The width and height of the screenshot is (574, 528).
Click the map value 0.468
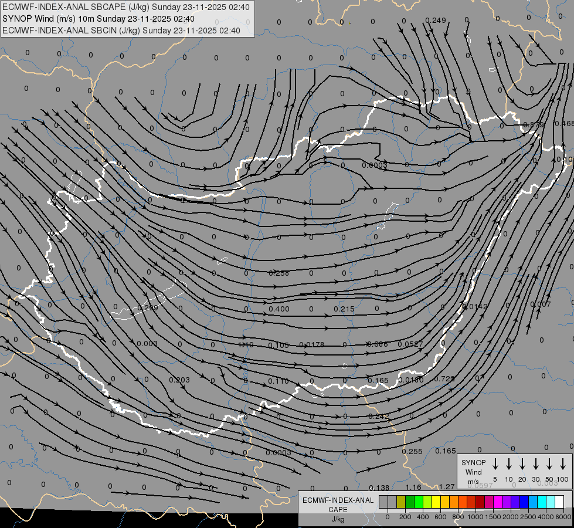click(x=565, y=123)
